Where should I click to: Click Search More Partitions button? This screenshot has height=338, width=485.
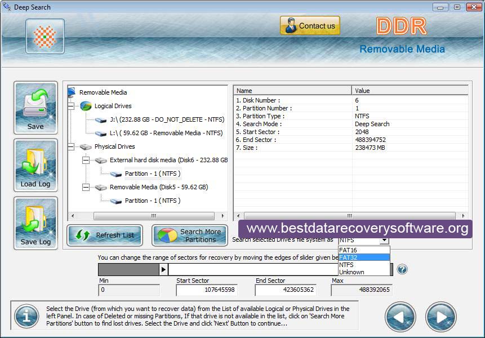(x=190, y=235)
